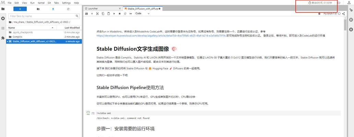
Task: Focus the Filter files by name field
Action: pos(44,16)
